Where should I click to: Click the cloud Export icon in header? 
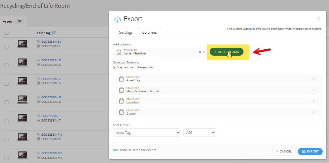117,19
